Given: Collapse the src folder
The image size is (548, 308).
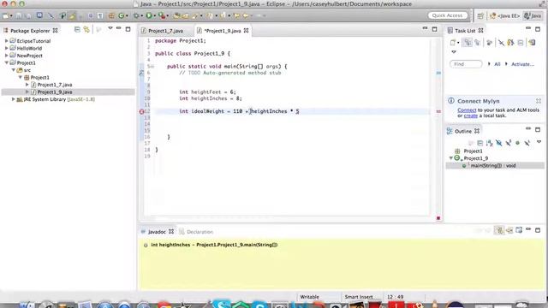Looking at the screenshot, I should [14, 70].
